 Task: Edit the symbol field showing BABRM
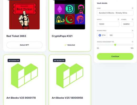pos(127,24)
